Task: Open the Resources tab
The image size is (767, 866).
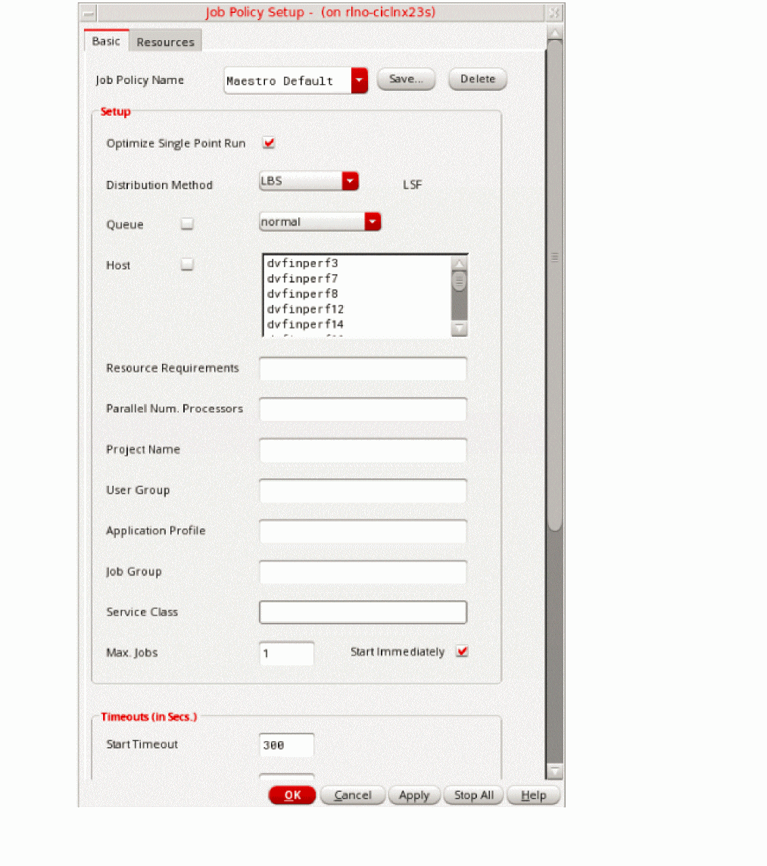Action: tap(165, 42)
